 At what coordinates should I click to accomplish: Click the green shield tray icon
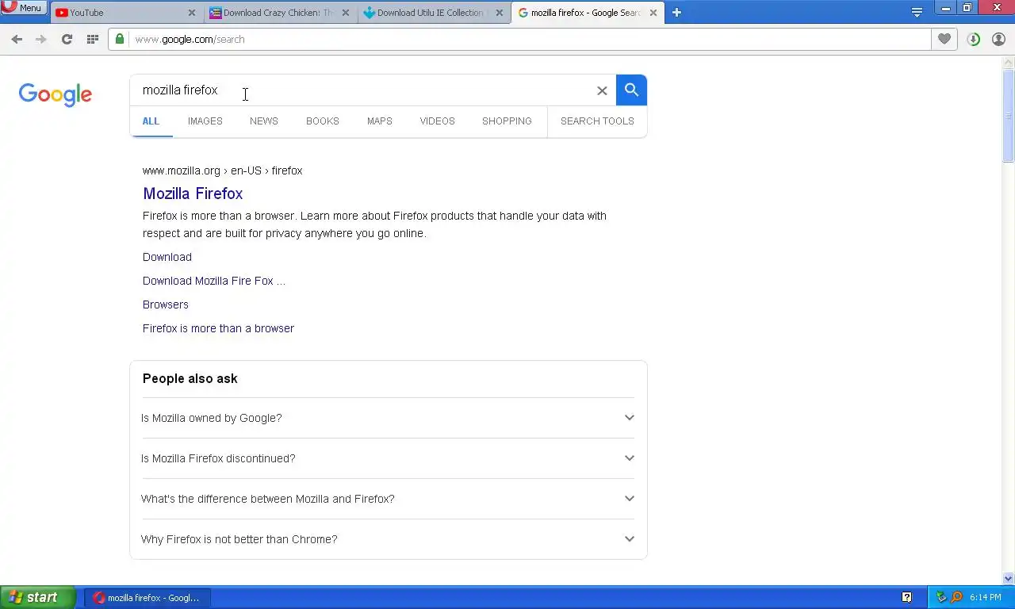coord(941,597)
